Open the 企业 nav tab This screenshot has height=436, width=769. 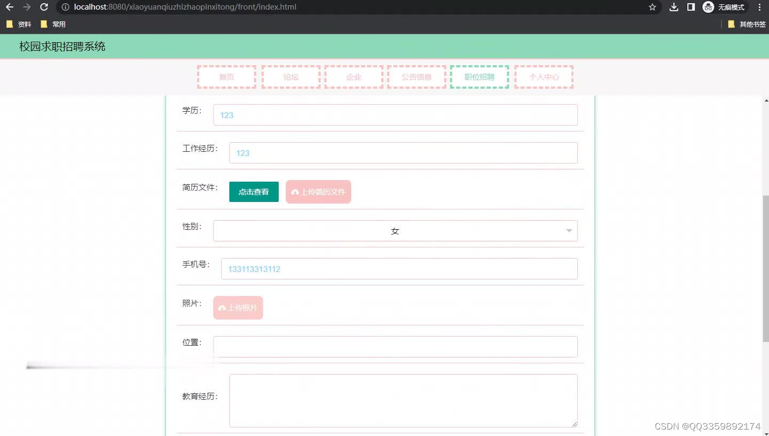pos(354,77)
